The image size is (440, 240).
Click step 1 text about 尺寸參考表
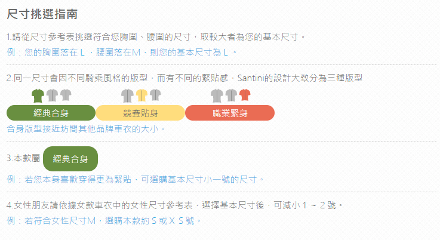[156, 37]
